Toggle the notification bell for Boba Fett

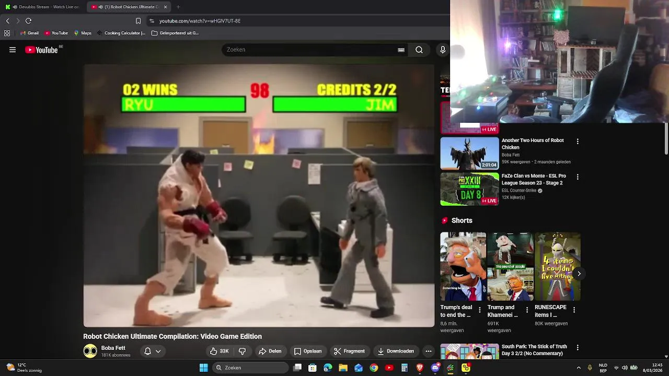(147, 351)
